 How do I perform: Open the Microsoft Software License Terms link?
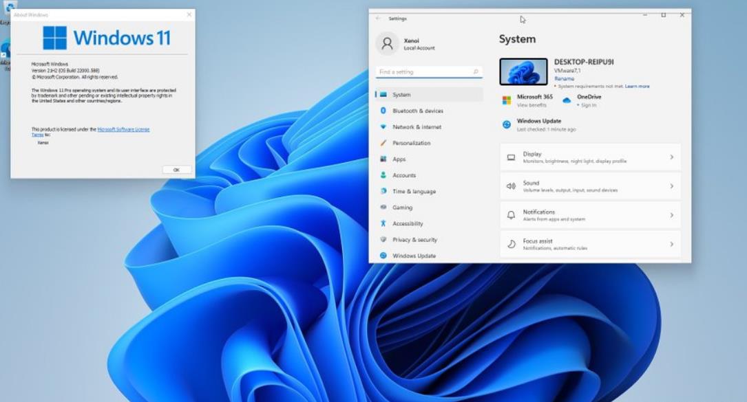pos(123,129)
